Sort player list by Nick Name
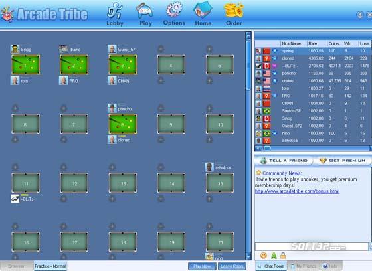 pyautogui.click(x=293, y=43)
